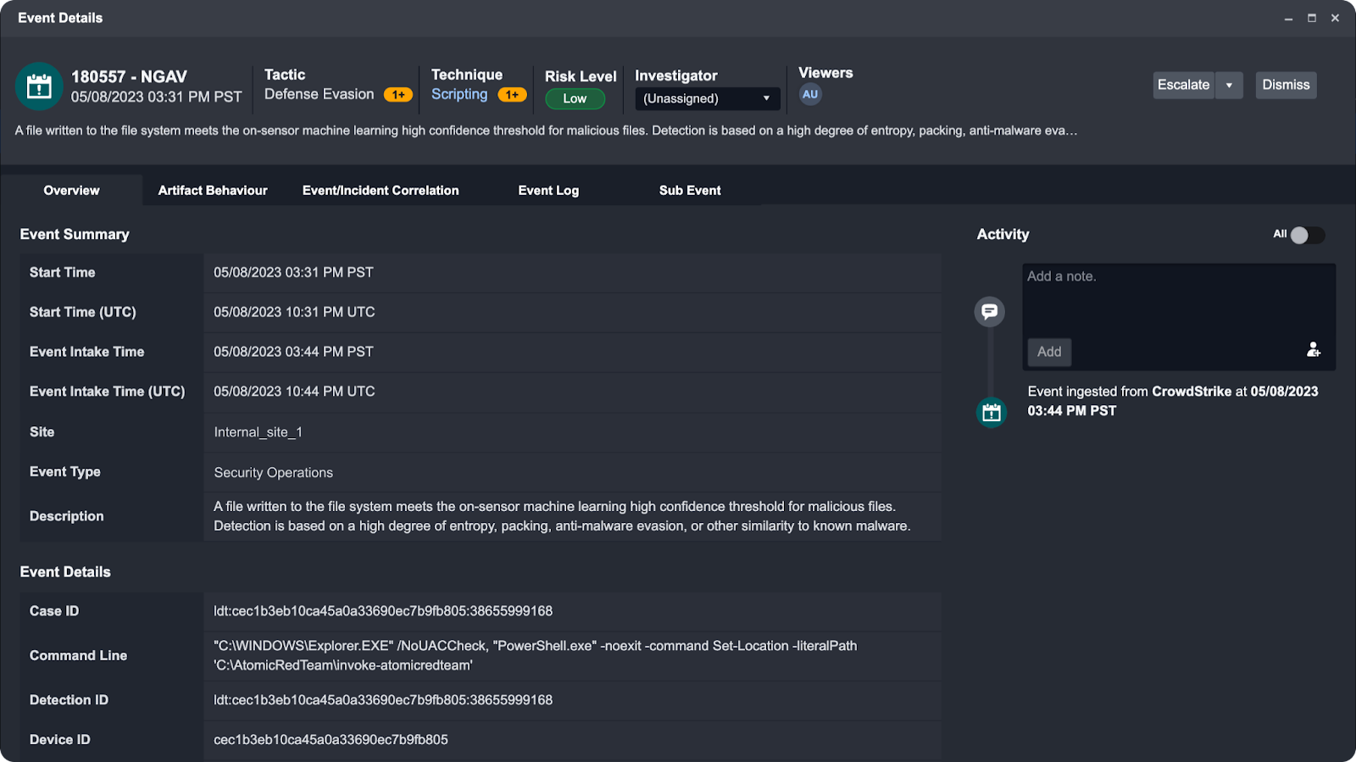1356x762 pixels.
Task: Click the Add button below the note field
Action: click(x=1049, y=352)
